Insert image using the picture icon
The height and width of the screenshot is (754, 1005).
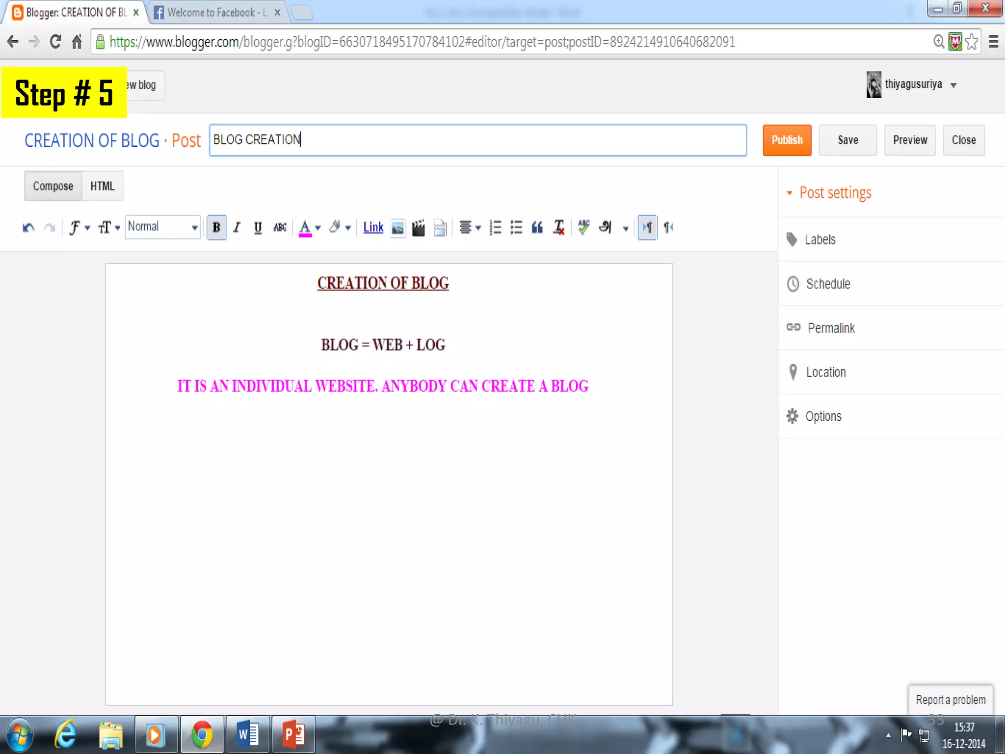(x=397, y=228)
